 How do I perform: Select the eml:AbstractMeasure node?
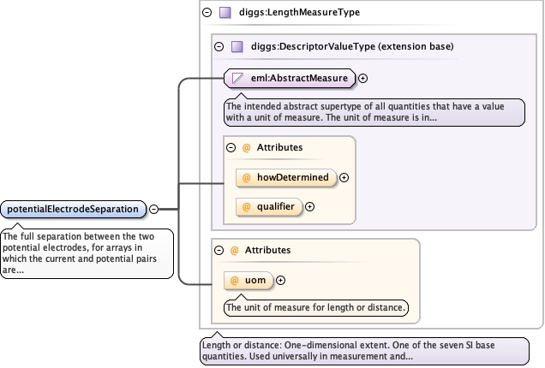(x=290, y=78)
